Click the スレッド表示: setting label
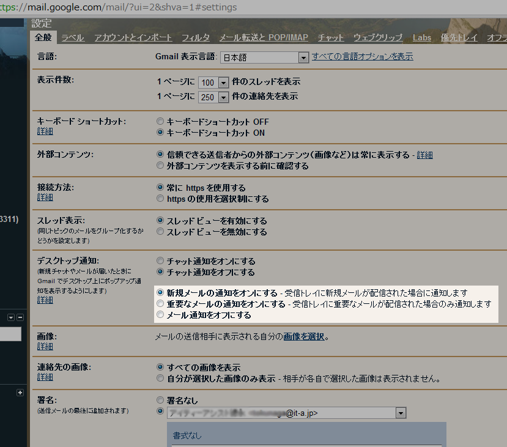 (61, 220)
